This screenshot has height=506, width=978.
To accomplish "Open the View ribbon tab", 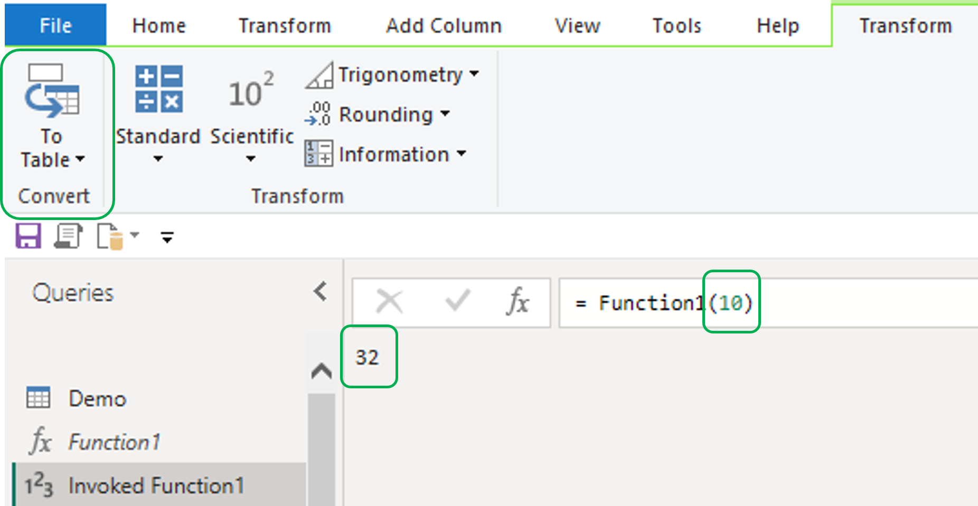I will (x=577, y=25).
